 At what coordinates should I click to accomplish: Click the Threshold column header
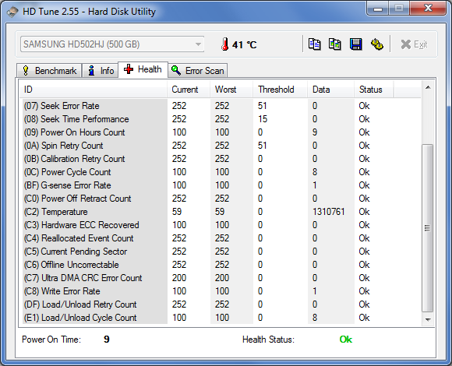281,90
